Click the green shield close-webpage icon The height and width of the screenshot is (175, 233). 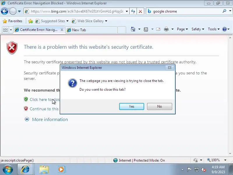point(26,99)
